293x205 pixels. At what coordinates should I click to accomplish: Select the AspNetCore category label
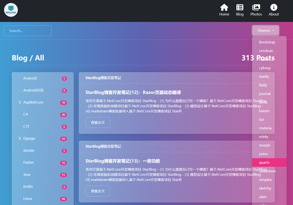click(x=33, y=102)
